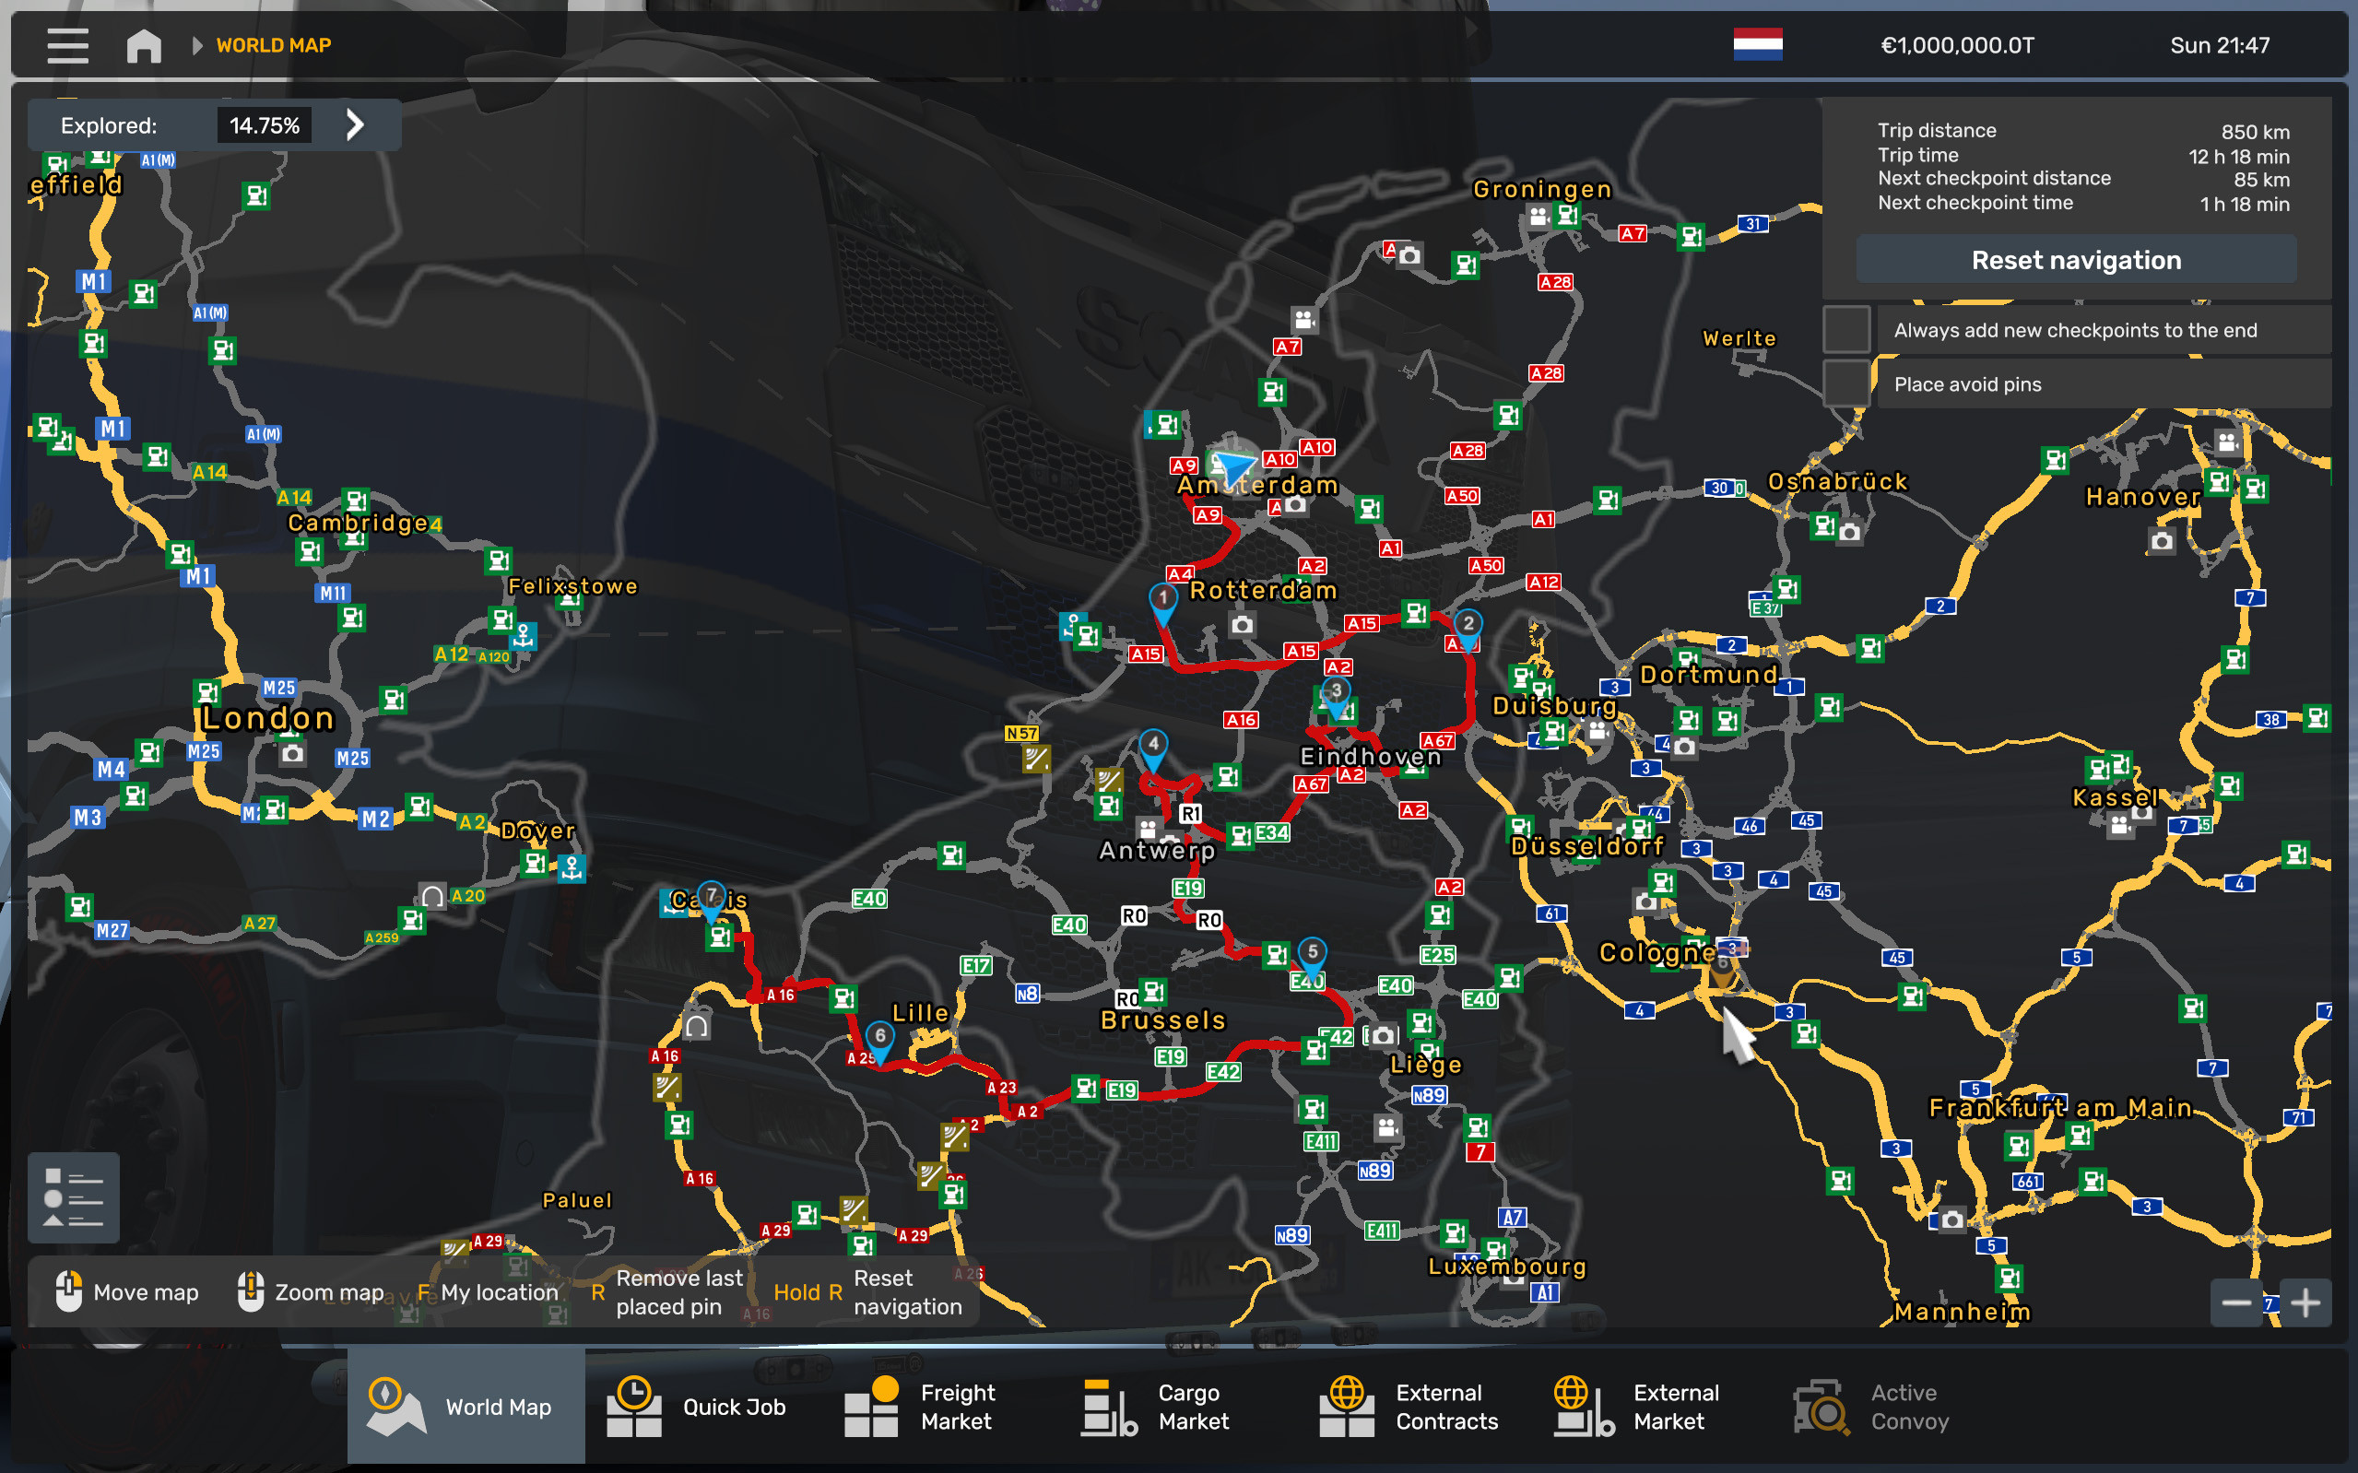This screenshot has height=1473, width=2358.
Task: Click the Dover port ferry icon
Action: coord(572,867)
